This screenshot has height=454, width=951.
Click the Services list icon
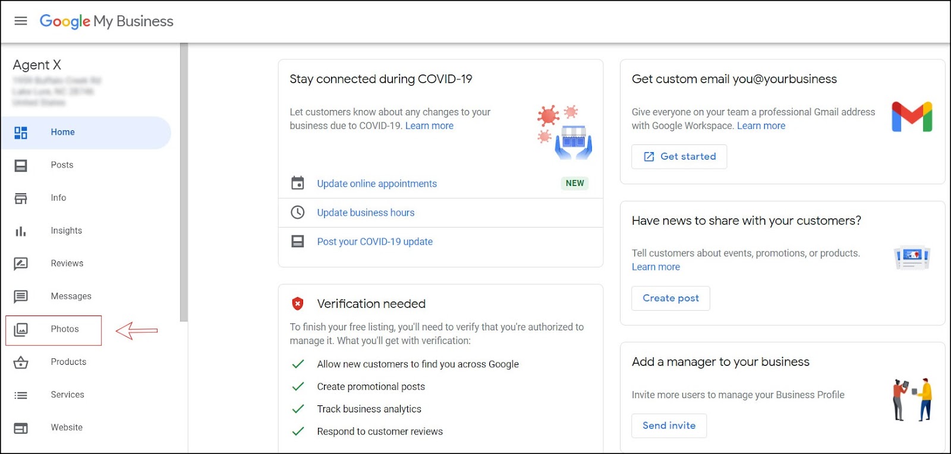click(21, 395)
